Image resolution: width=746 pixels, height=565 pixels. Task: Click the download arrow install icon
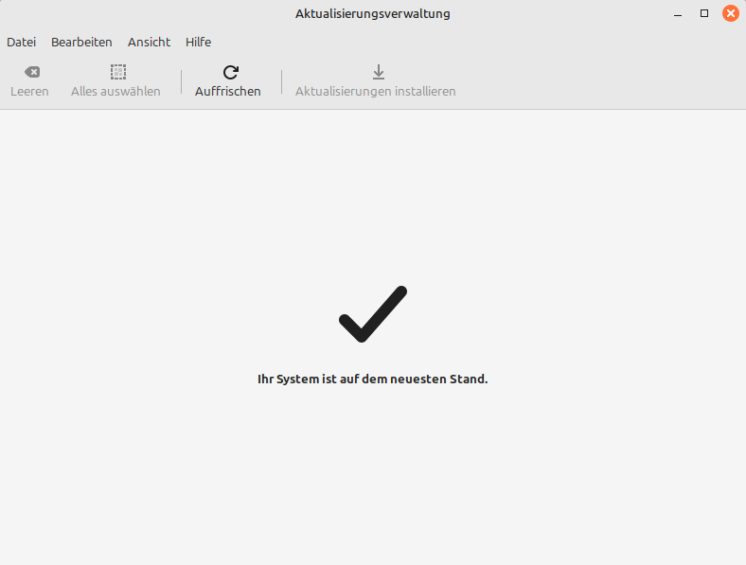point(378,72)
